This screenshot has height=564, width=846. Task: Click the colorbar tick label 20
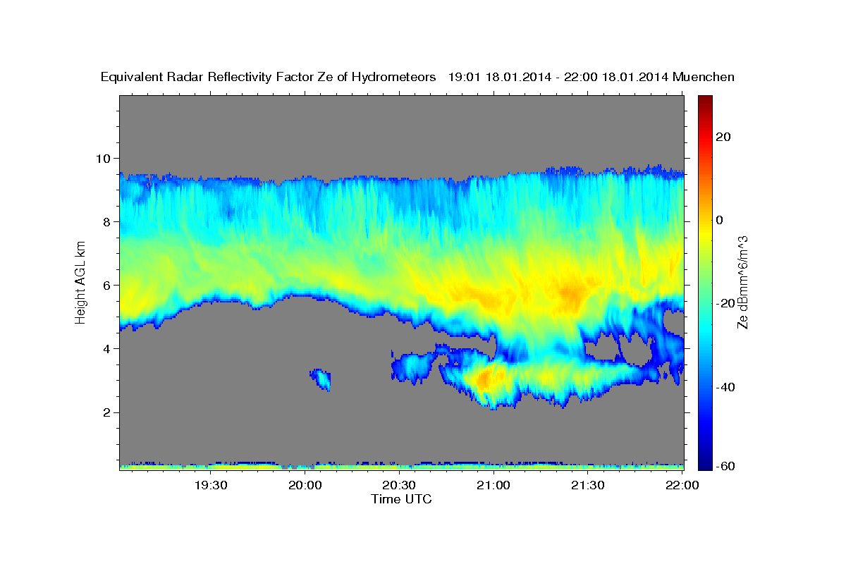click(x=723, y=137)
